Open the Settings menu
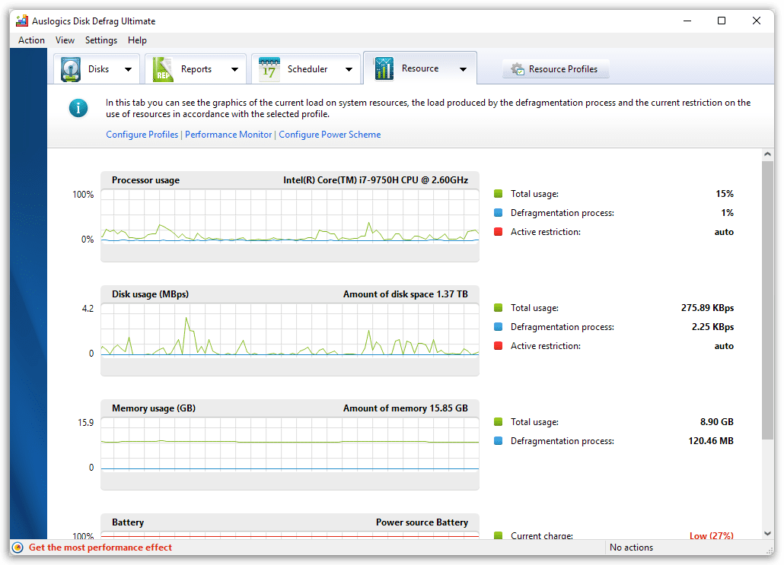 [x=101, y=40]
